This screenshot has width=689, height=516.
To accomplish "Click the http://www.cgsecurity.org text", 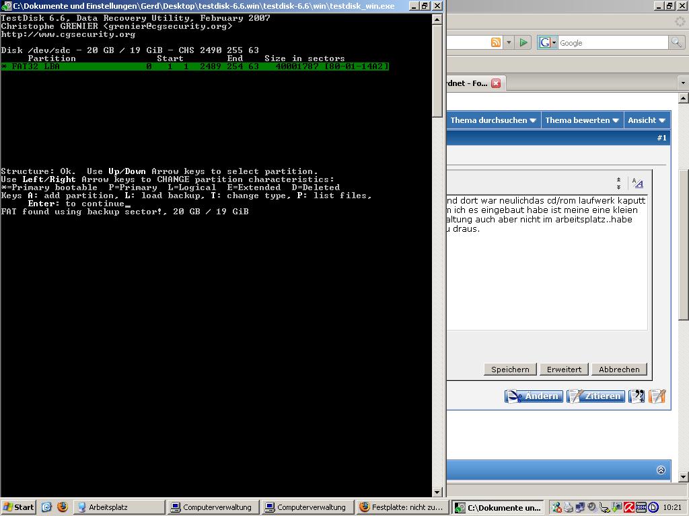I will click(68, 34).
